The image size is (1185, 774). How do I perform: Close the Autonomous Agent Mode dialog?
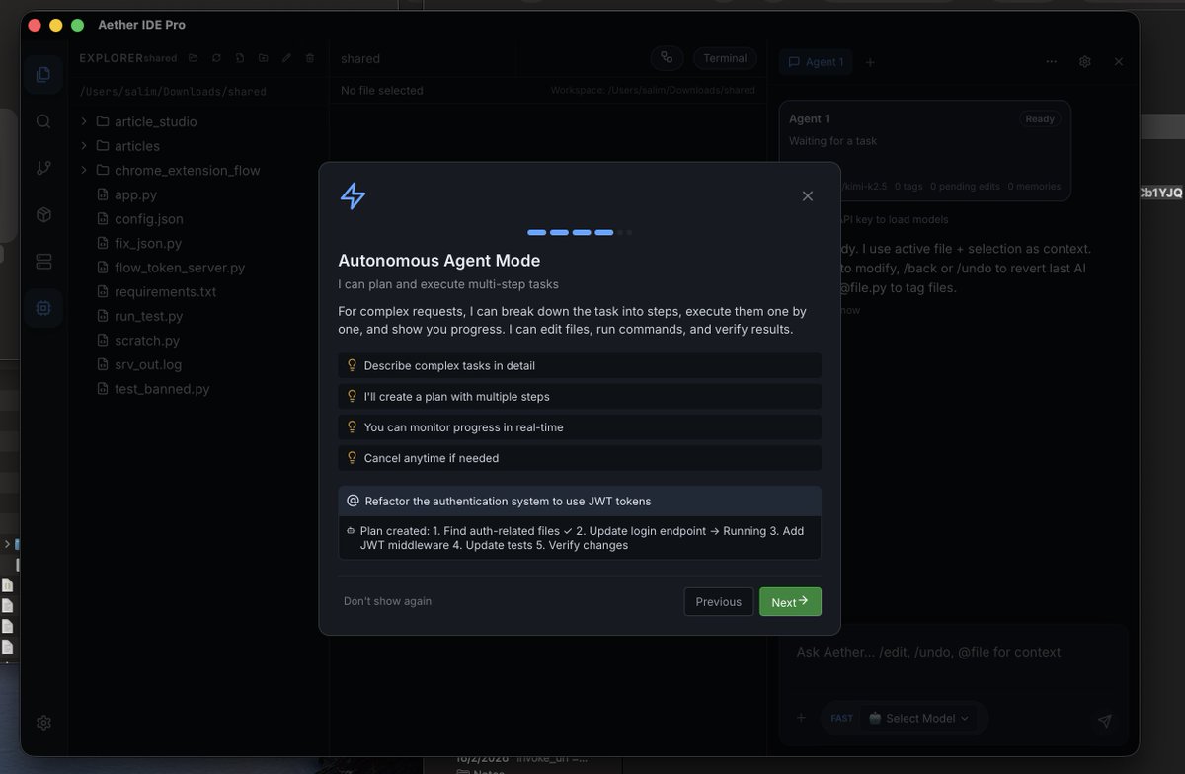(808, 195)
